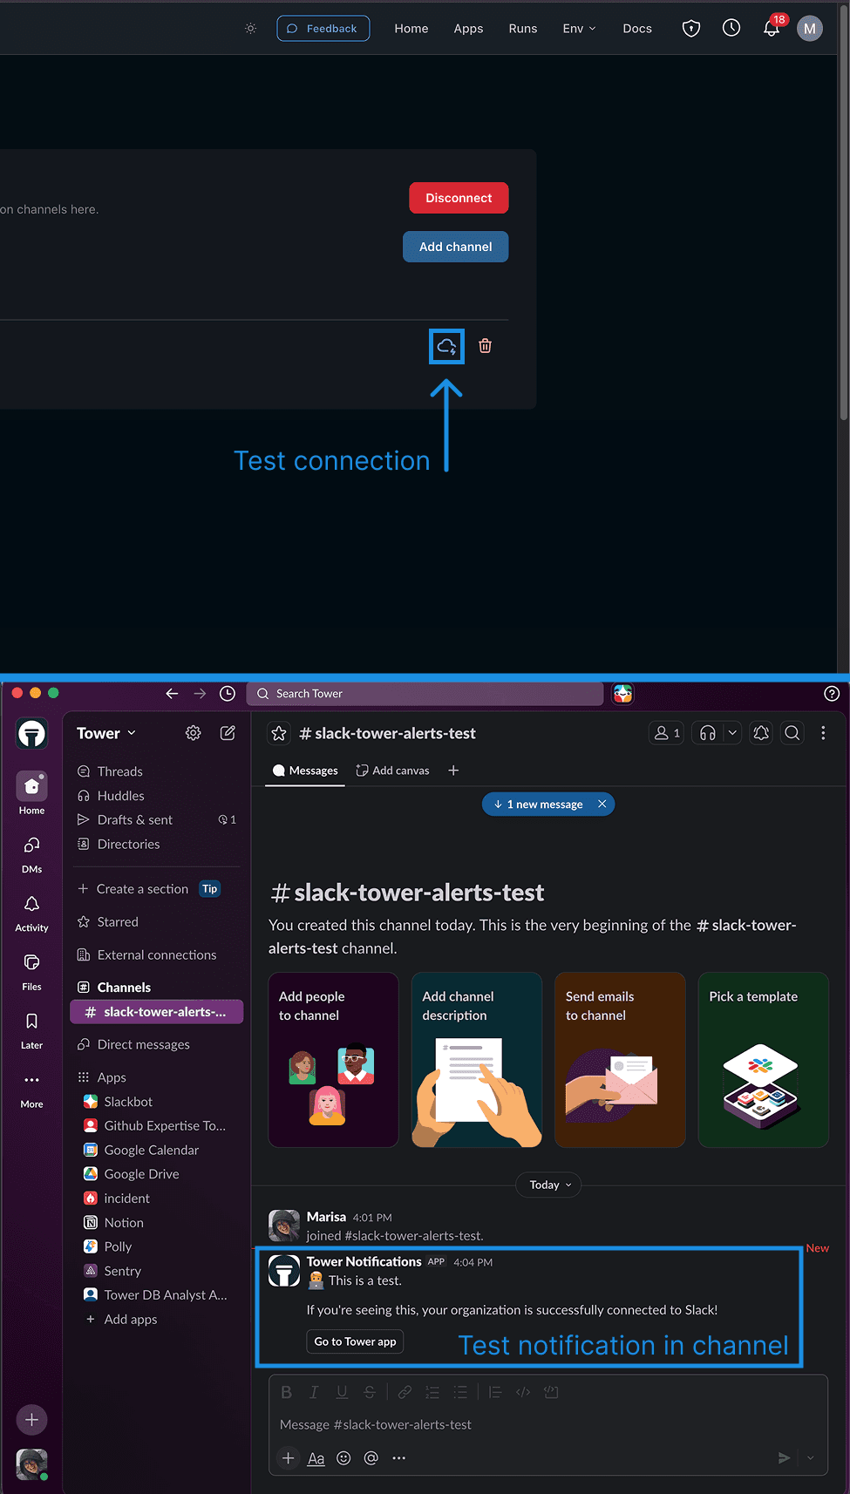The image size is (850, 1494).
Task: Dismiss the new message pill
Action: [602, 805]
